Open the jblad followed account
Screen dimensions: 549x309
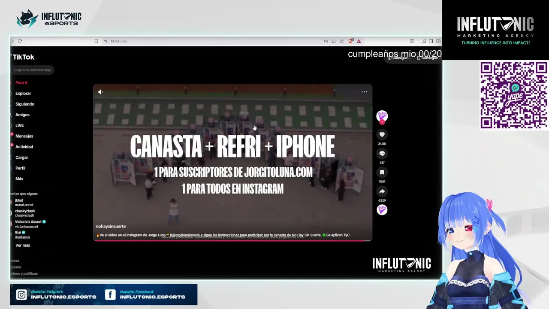tap(24, 203)
